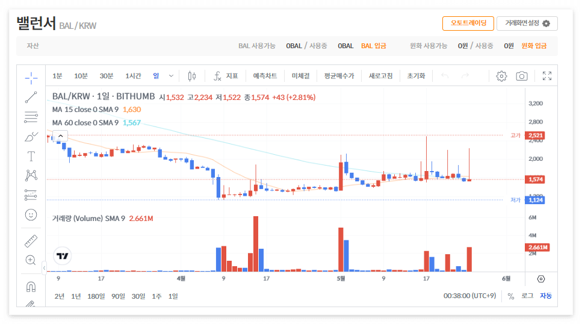Toggle 미체결 open orders display
582x324 pixels.
point(301,76)
